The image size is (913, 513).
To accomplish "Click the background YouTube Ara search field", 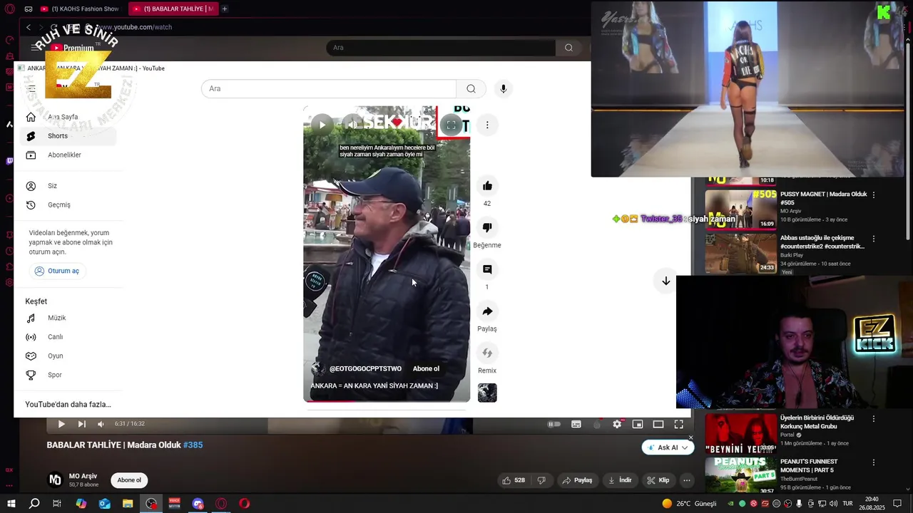I will coord(441,48).
